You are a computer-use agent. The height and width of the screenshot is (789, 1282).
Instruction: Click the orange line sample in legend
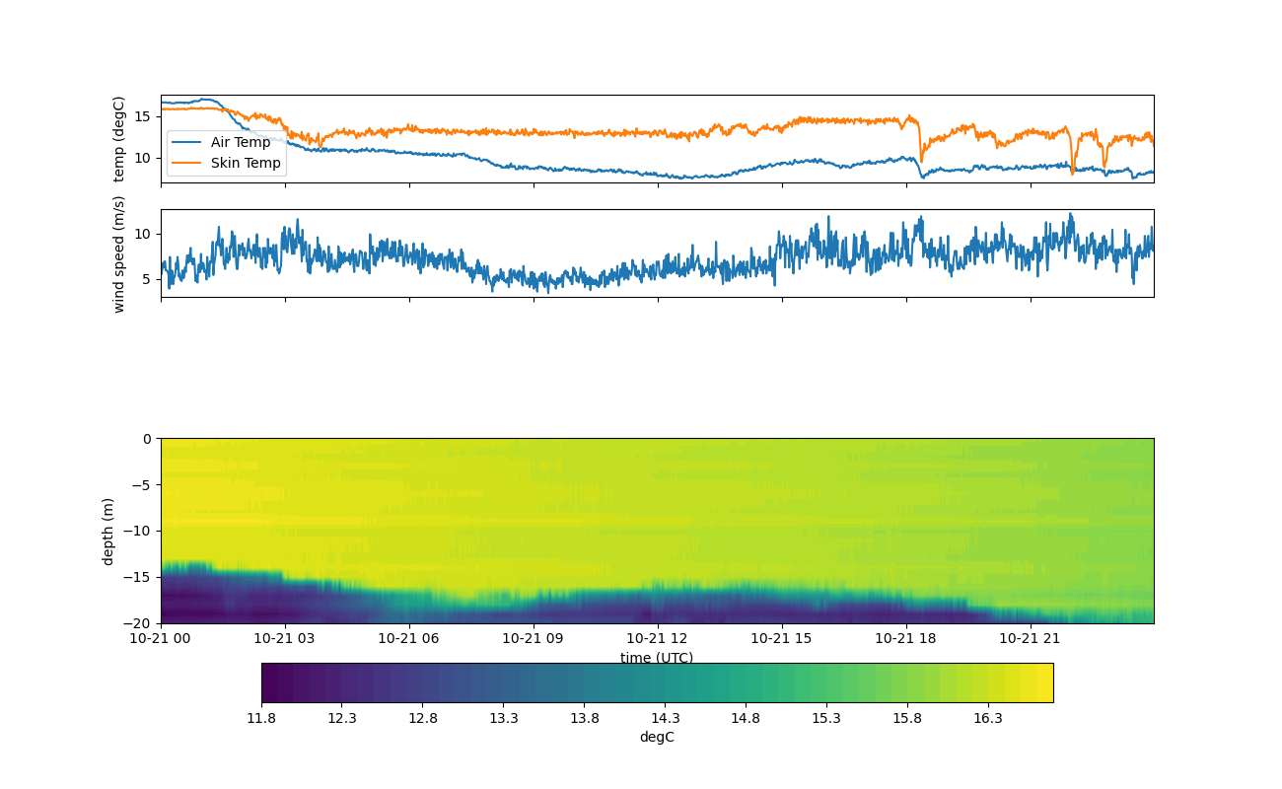(x=186, y=163)
